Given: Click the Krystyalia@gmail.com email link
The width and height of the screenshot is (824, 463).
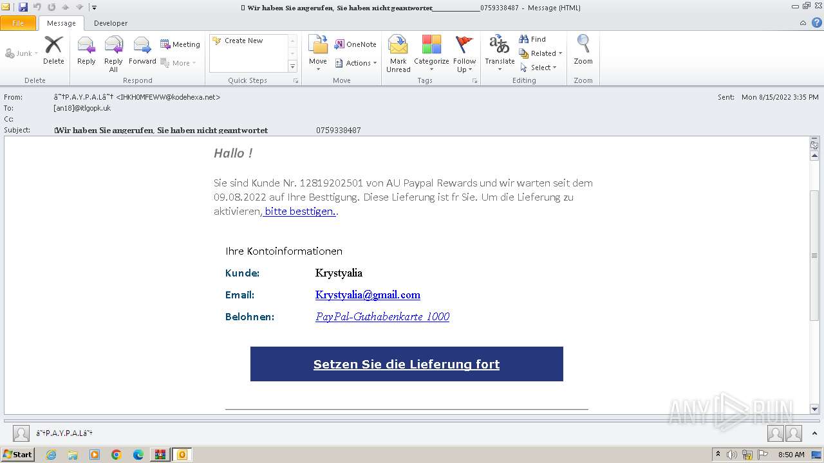Looking at the screenshot, I should (x=368, y=295).
